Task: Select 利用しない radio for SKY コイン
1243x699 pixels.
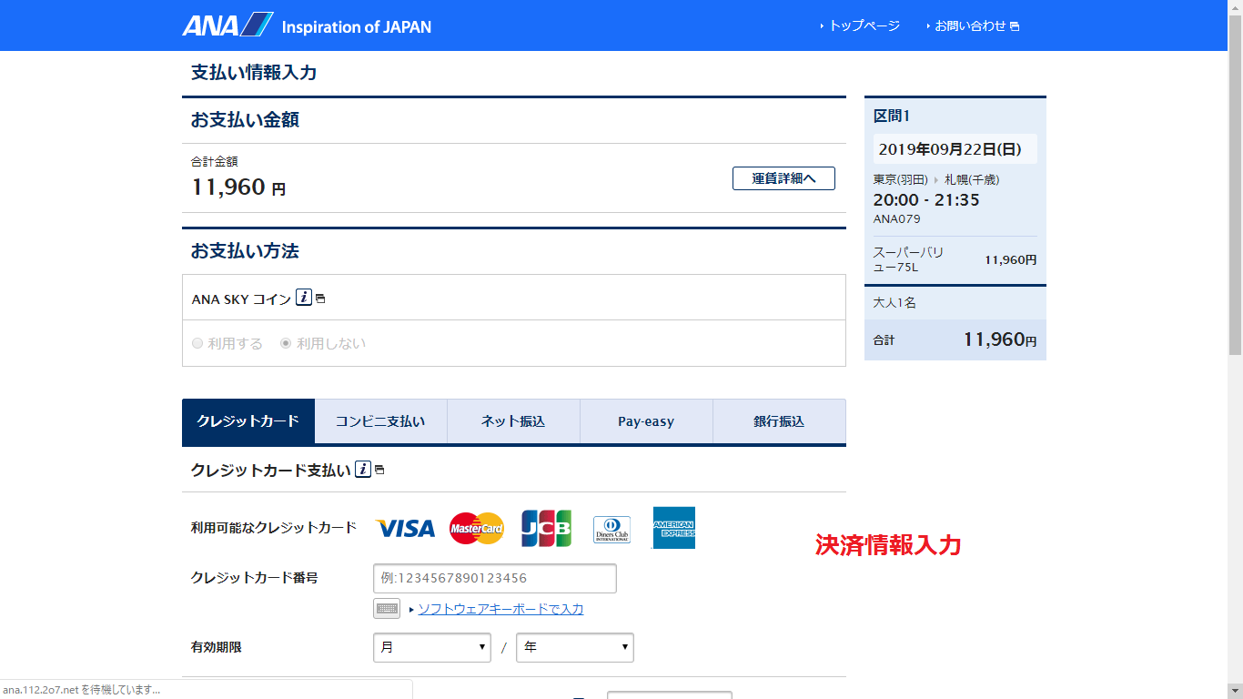Action: click(x=286, y=343)
